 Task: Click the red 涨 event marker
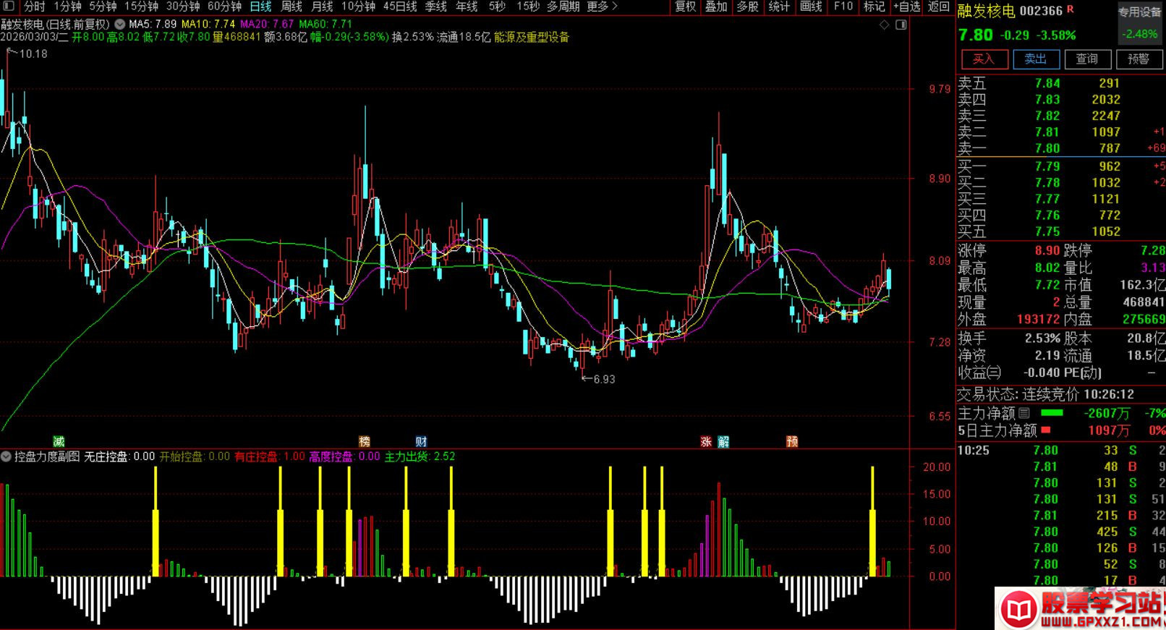[706, 441]
